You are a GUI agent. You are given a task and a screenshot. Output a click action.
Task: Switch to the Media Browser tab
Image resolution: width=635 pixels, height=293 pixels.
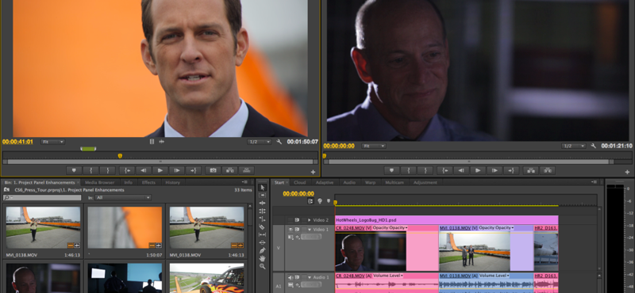coord(100,182)
